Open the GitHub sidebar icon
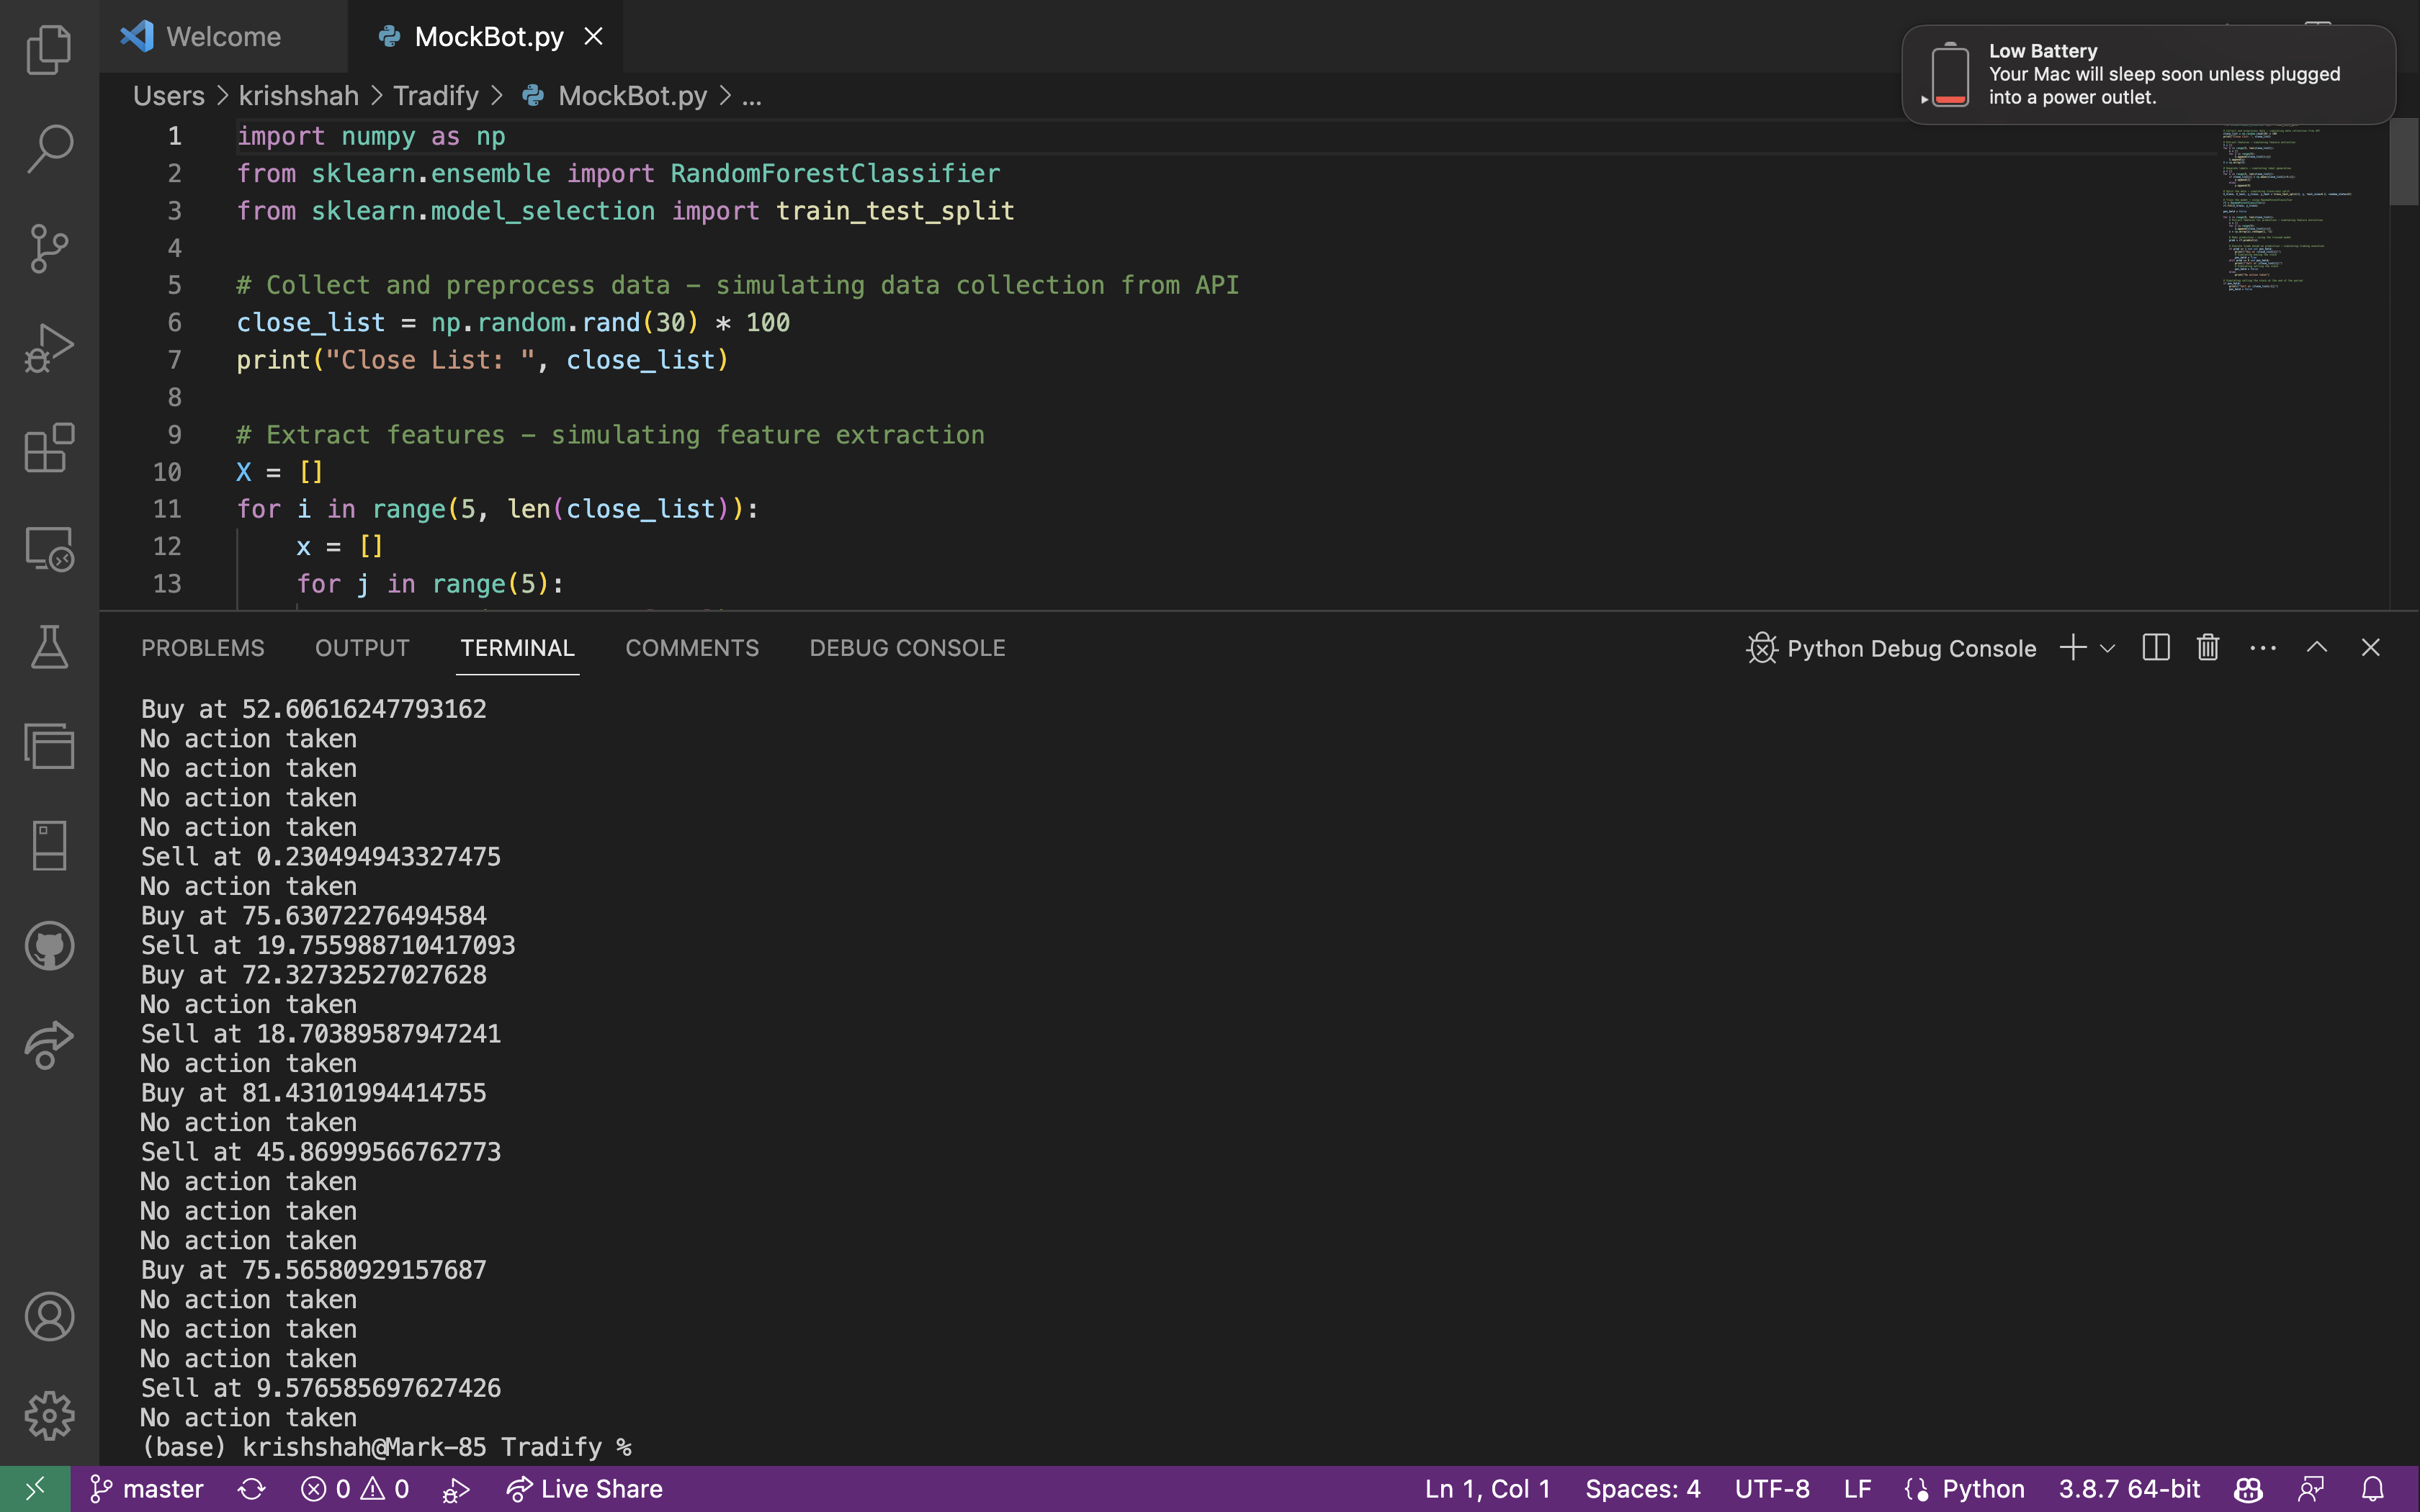This screenshot has height=1512, width=2420. 48,946
